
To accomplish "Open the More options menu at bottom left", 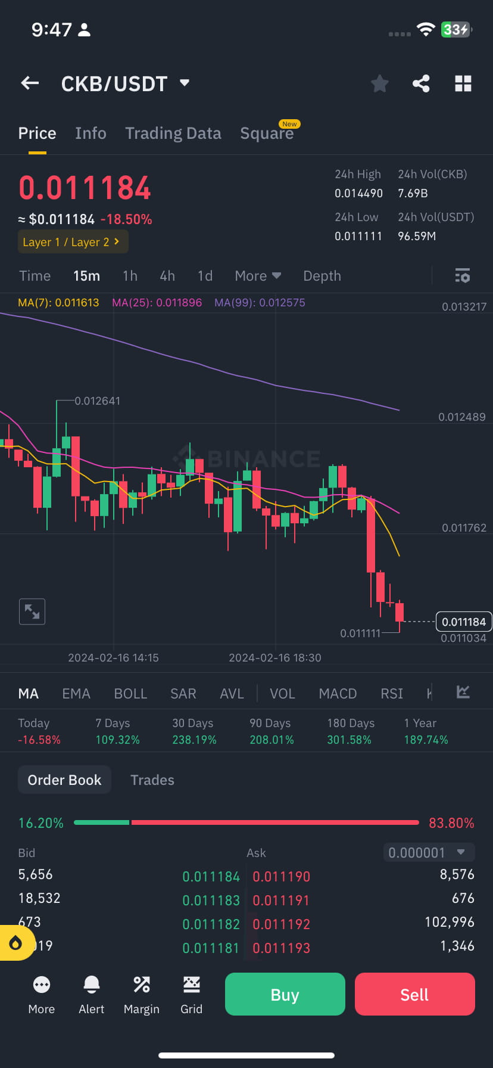I will point(41,994).
